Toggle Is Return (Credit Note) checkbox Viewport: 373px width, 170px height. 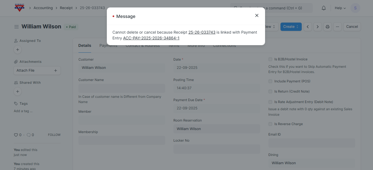coord(270,91)
